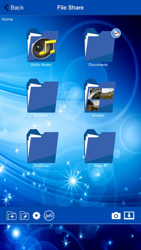
Task: Open the camera icon in toolbar
Action: click(x=116, y=216)
